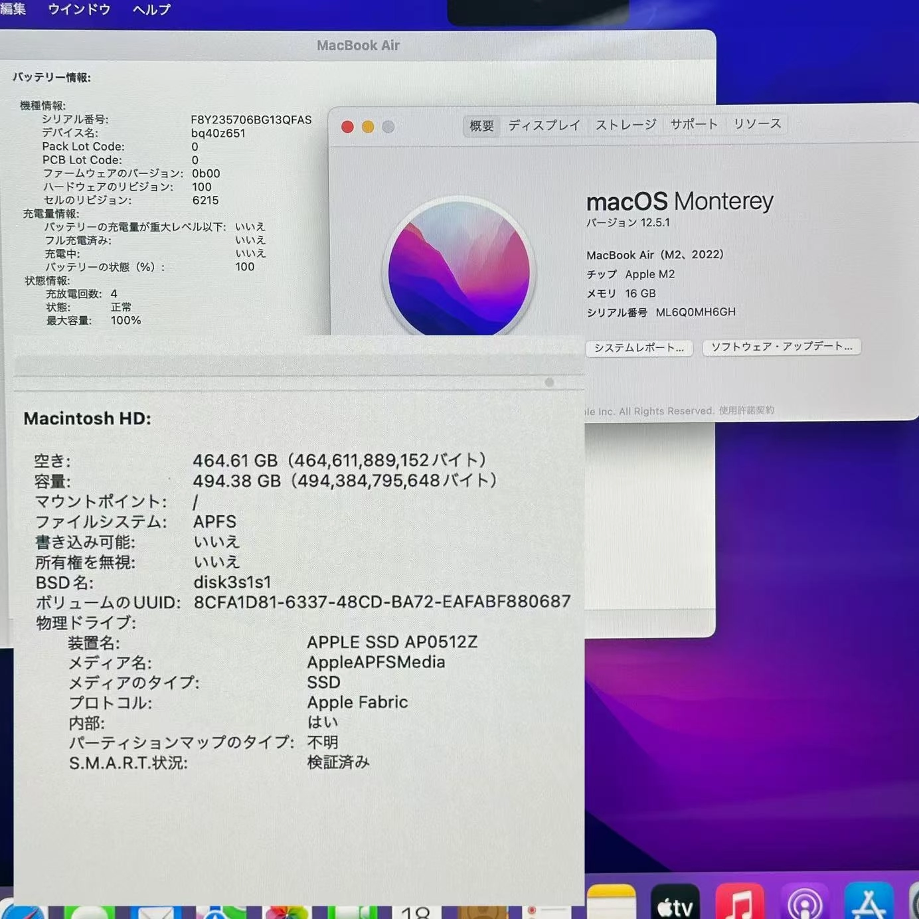
Task: Run ソフトウェア・アップデート
Action: (x=781, y=346)
